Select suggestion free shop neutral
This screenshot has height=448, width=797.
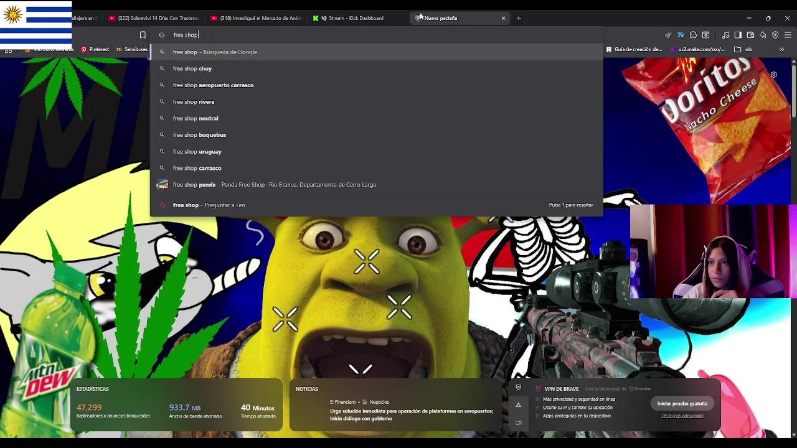[376, 118]
